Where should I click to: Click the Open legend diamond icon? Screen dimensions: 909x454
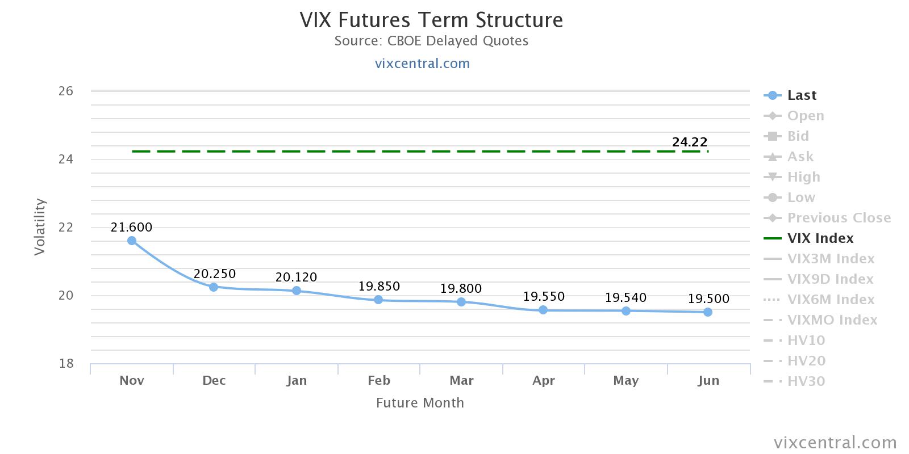click(772, 116)
